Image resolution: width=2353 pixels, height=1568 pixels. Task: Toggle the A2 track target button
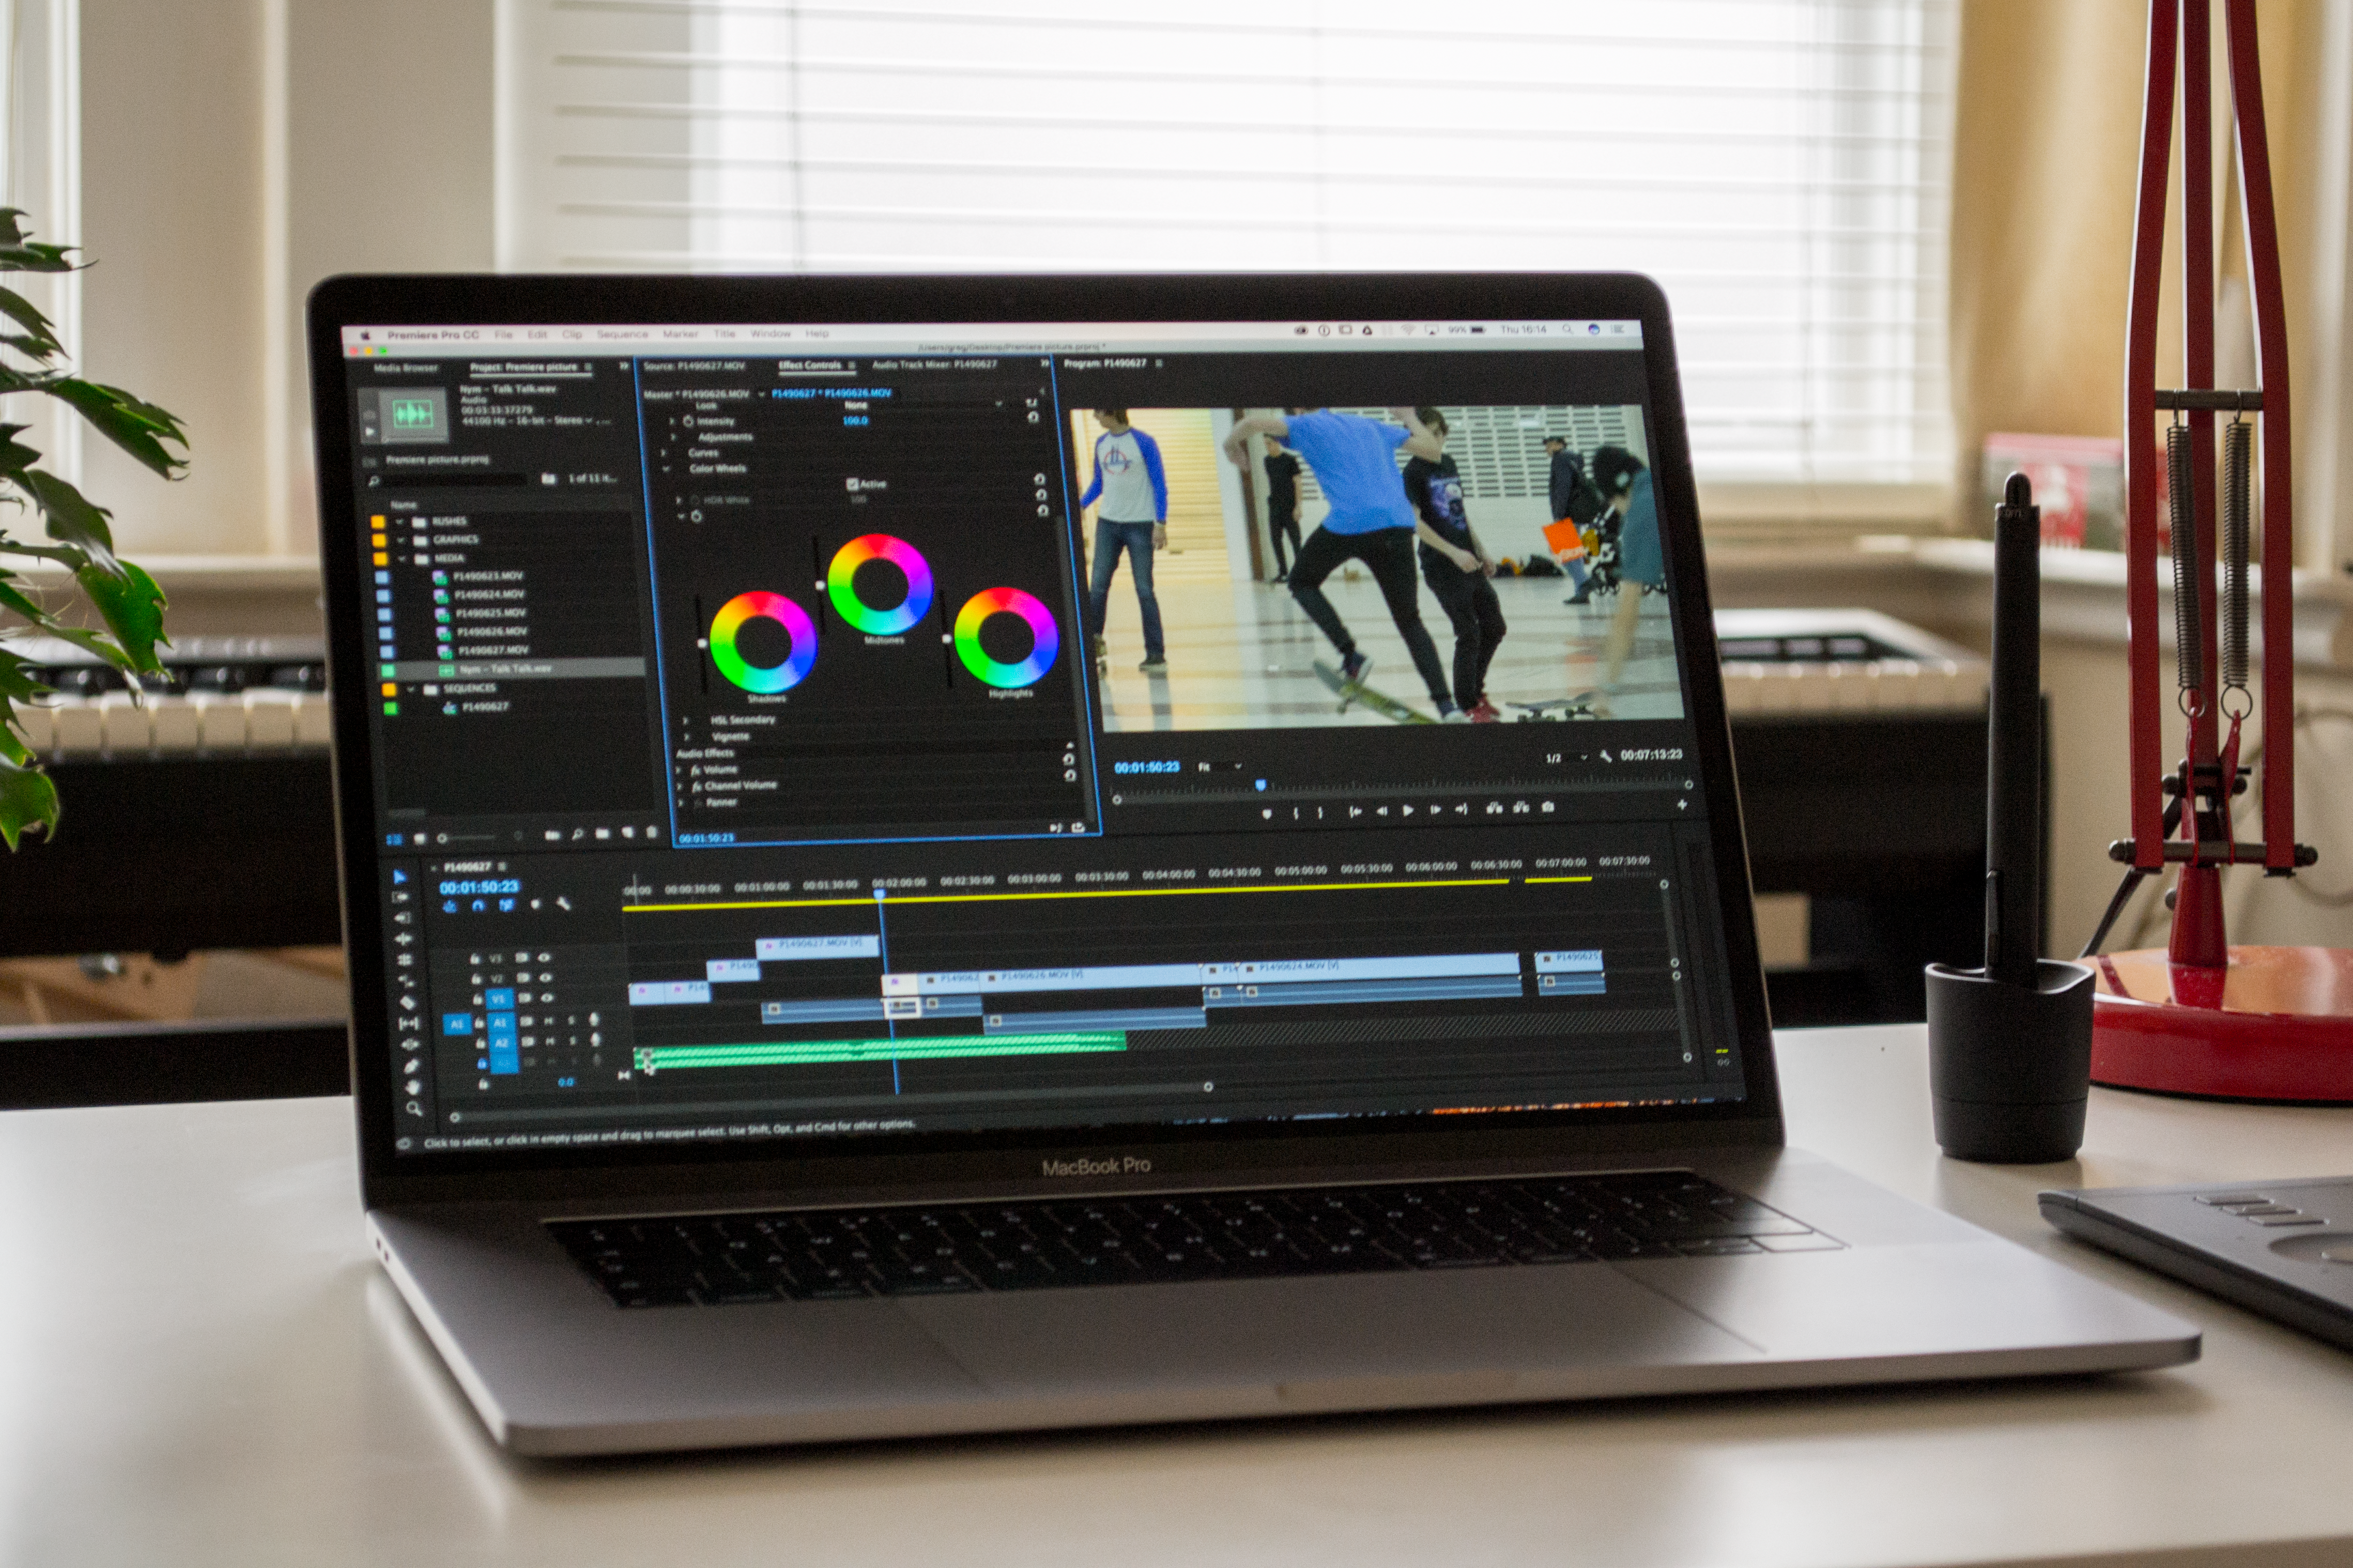coord(502,1043)
